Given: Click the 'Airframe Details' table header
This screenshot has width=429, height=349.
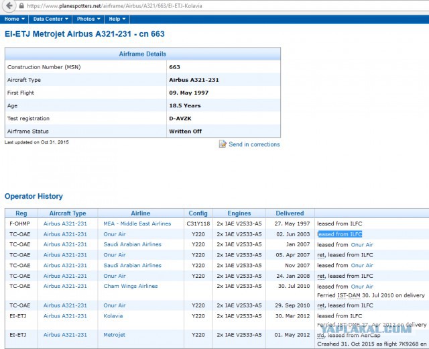Looking at the screenshot, I should [x=143, y=54].
